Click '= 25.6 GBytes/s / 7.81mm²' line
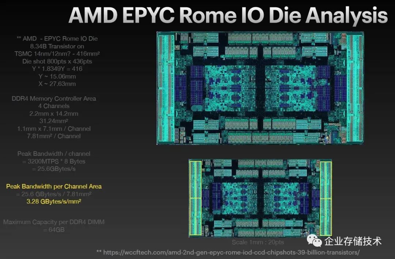The width and height of the screenshot is (395, 259). point(54,194)
